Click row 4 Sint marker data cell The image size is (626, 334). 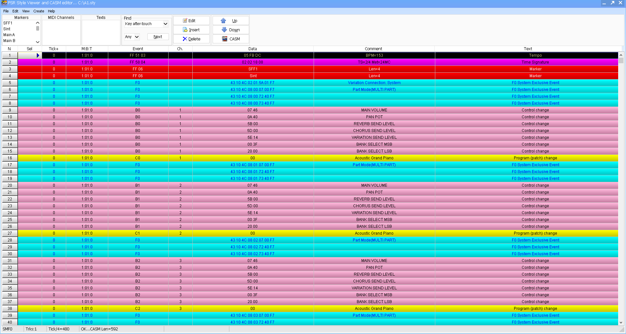(x=253, y=76)
